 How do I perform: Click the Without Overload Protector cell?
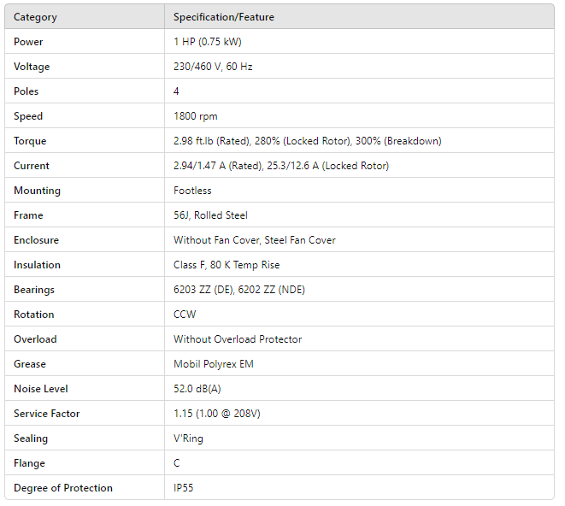click(238, 339)
